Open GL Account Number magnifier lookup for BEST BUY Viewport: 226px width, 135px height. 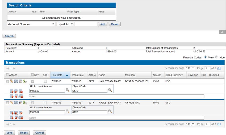coord(68,90)
